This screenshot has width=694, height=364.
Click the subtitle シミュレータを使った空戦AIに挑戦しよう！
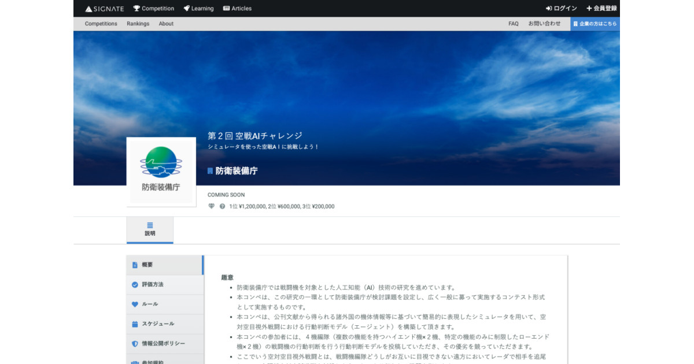coord(263,147)
